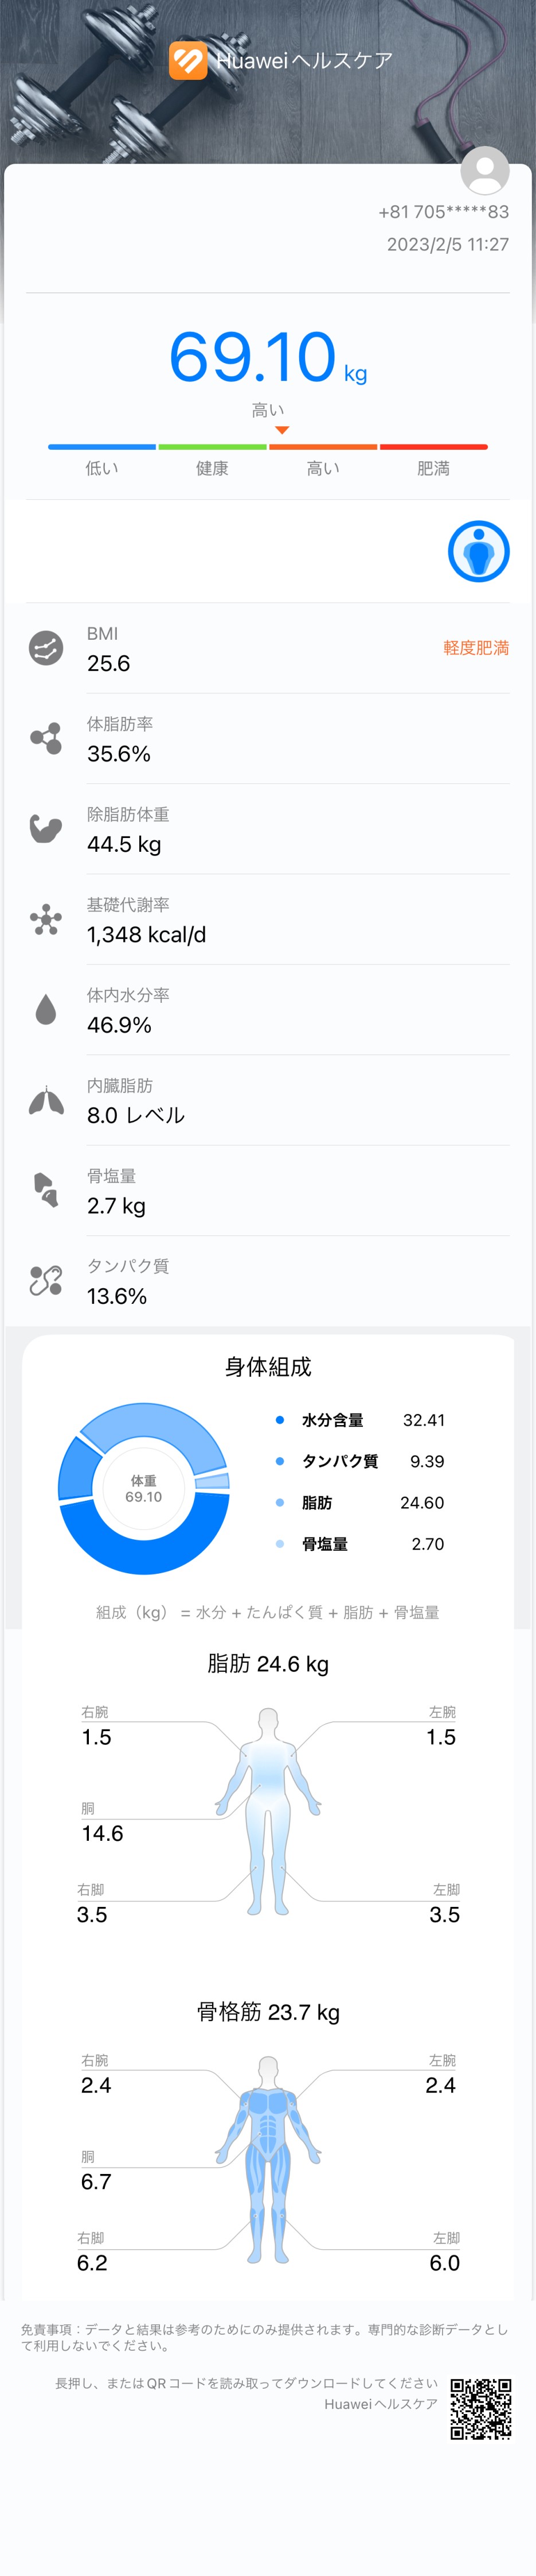Click the fat distribution body figure

(268, 1811)
